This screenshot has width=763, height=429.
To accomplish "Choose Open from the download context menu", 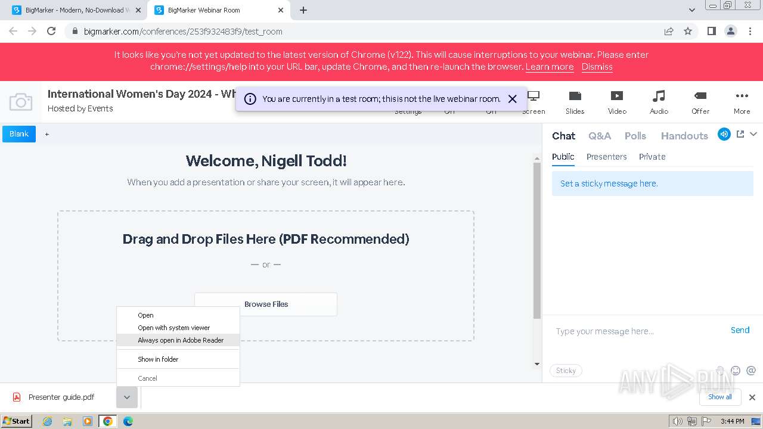I will tap(178, 315).
